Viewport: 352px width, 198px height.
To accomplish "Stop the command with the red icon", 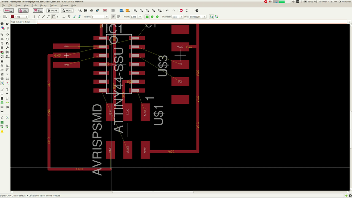I will (181, 11).
